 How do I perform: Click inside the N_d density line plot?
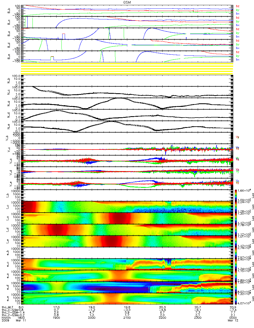pos(127,115)
